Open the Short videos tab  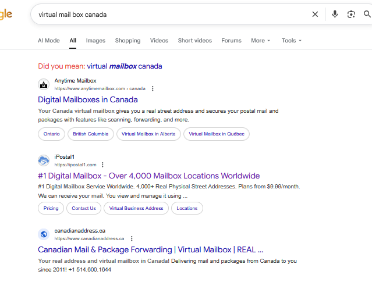[x=195, y=41]
